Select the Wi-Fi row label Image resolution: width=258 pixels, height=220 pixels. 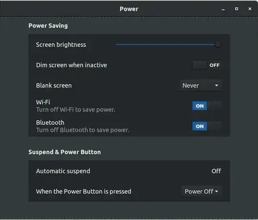coord(43,102)
